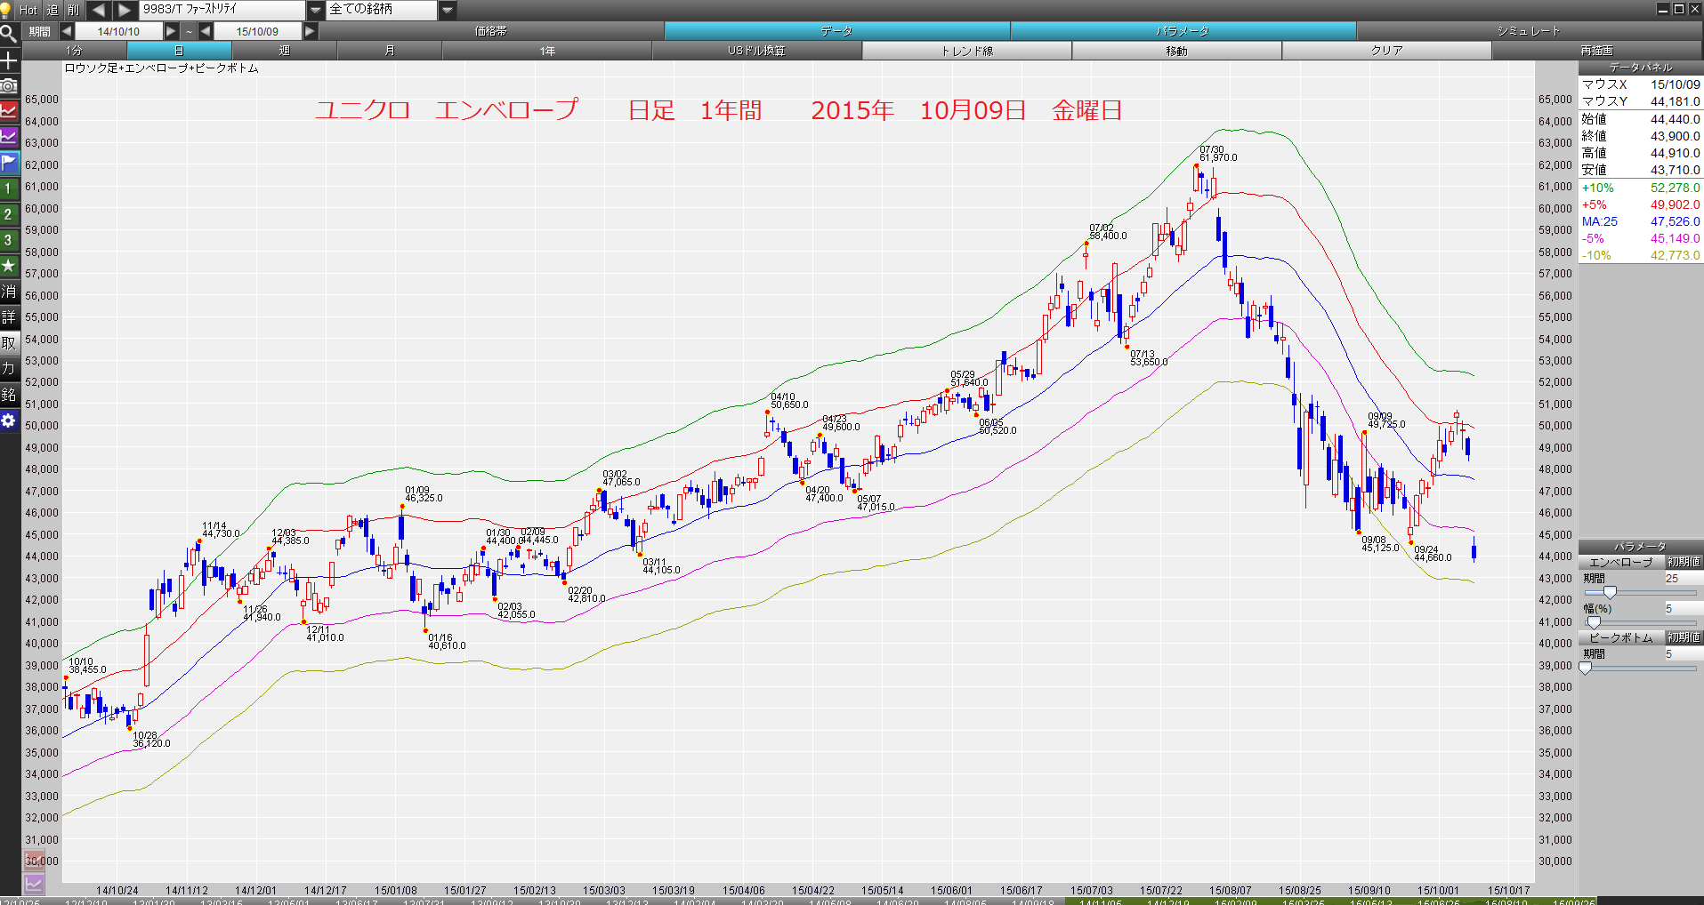The width and height of the screenshot is (1704, 905).
Task: Switch to the シミュレート tab
Action: point(1529,31)
